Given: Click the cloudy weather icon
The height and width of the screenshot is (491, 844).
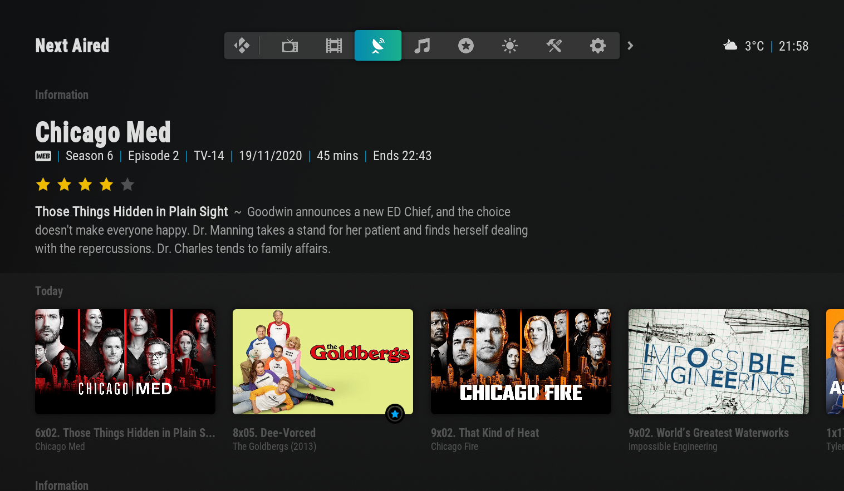Looking at the screenshot, I should pos(730,46).
